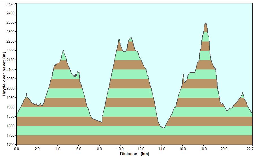Click the peak top just before 10 km
Viewport: 254px width, 157px height.
coord(119,40)
